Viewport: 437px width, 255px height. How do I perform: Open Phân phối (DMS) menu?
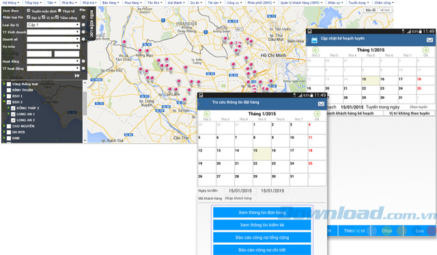261,3
